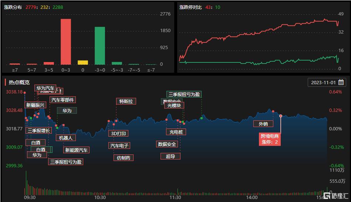
Task: Select the 外销 hotspot label
Action: pyautogui.click(x=263, y=124)
